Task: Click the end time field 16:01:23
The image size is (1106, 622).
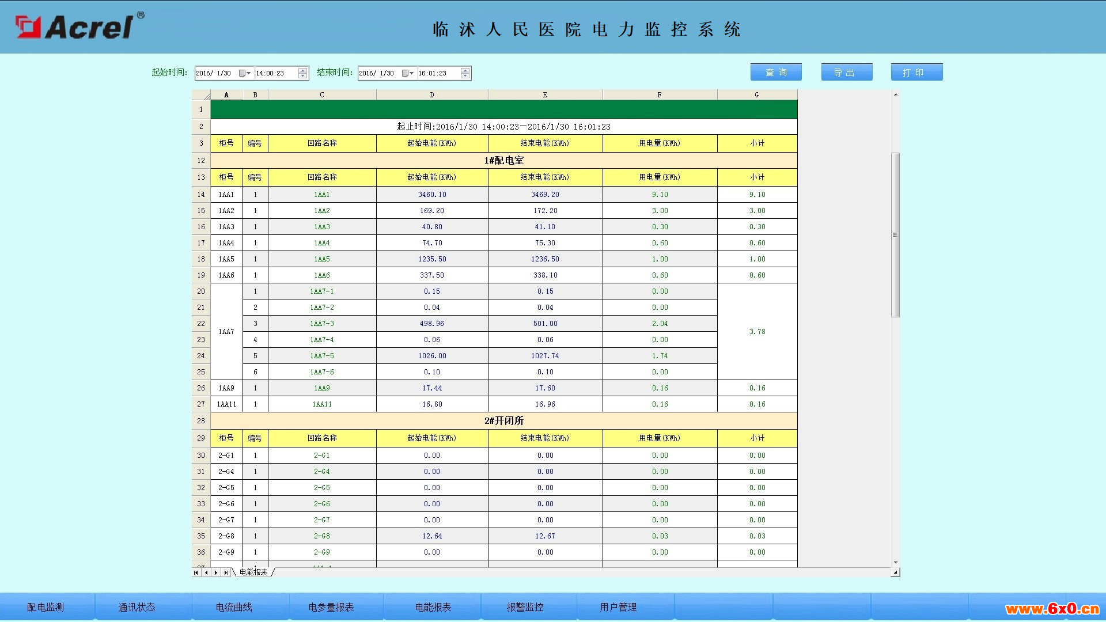Action: pyautogui.click(x=438, y=73)
